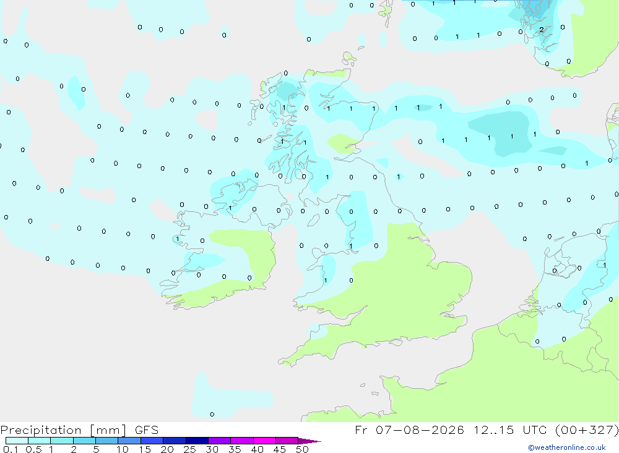The height and width of the screenshot is (453, 619).
Task: Click the 0.1–0.5 mm palest cyan legend swatch
Action: [17, 441]
